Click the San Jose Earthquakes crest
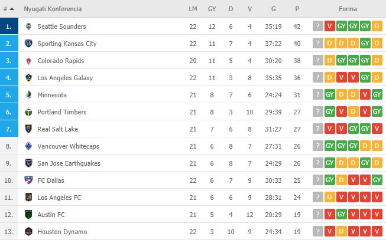This screenshot has height=240, width=386. 28,163
